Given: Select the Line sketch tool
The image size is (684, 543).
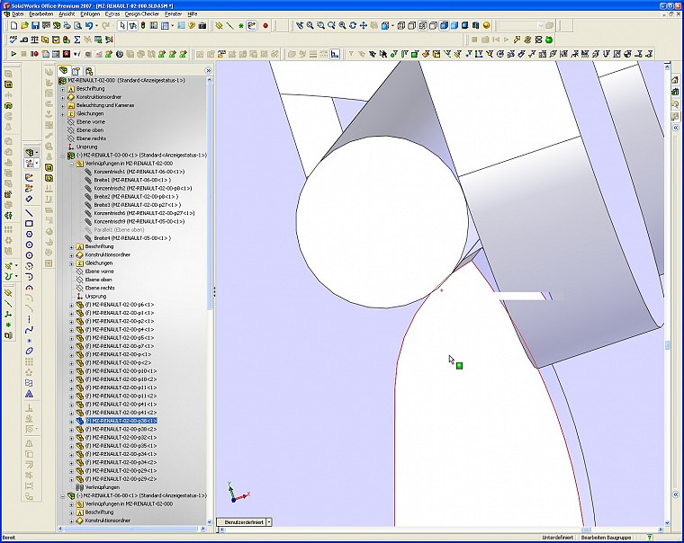Looking at the screenshot, I should click(29, 213).
